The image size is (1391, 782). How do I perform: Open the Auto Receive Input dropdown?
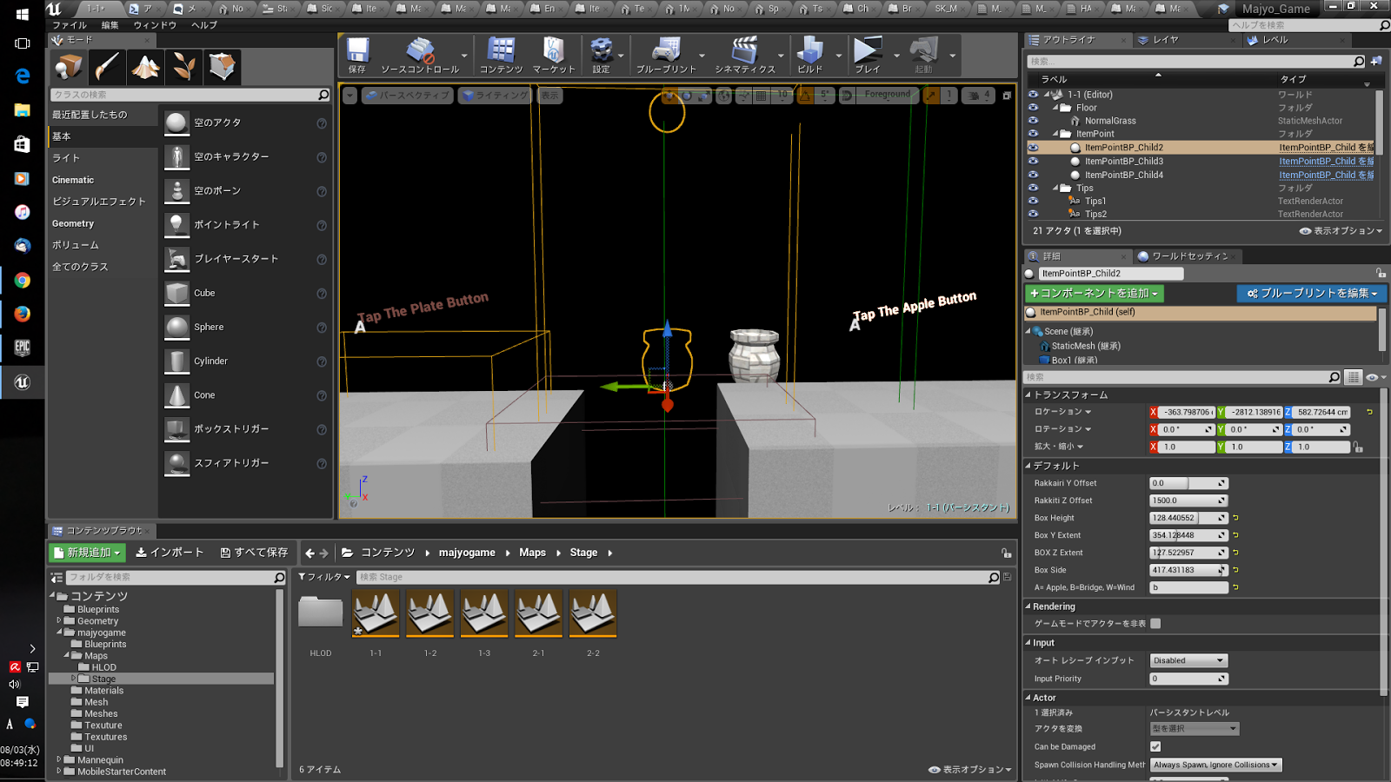(x=1188, y=660)
